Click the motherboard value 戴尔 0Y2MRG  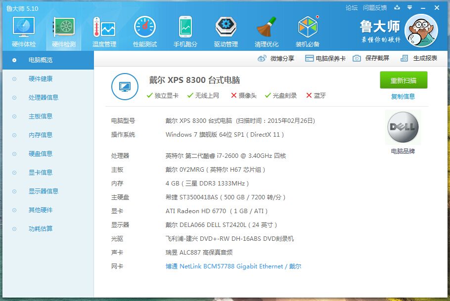(215, 170)
